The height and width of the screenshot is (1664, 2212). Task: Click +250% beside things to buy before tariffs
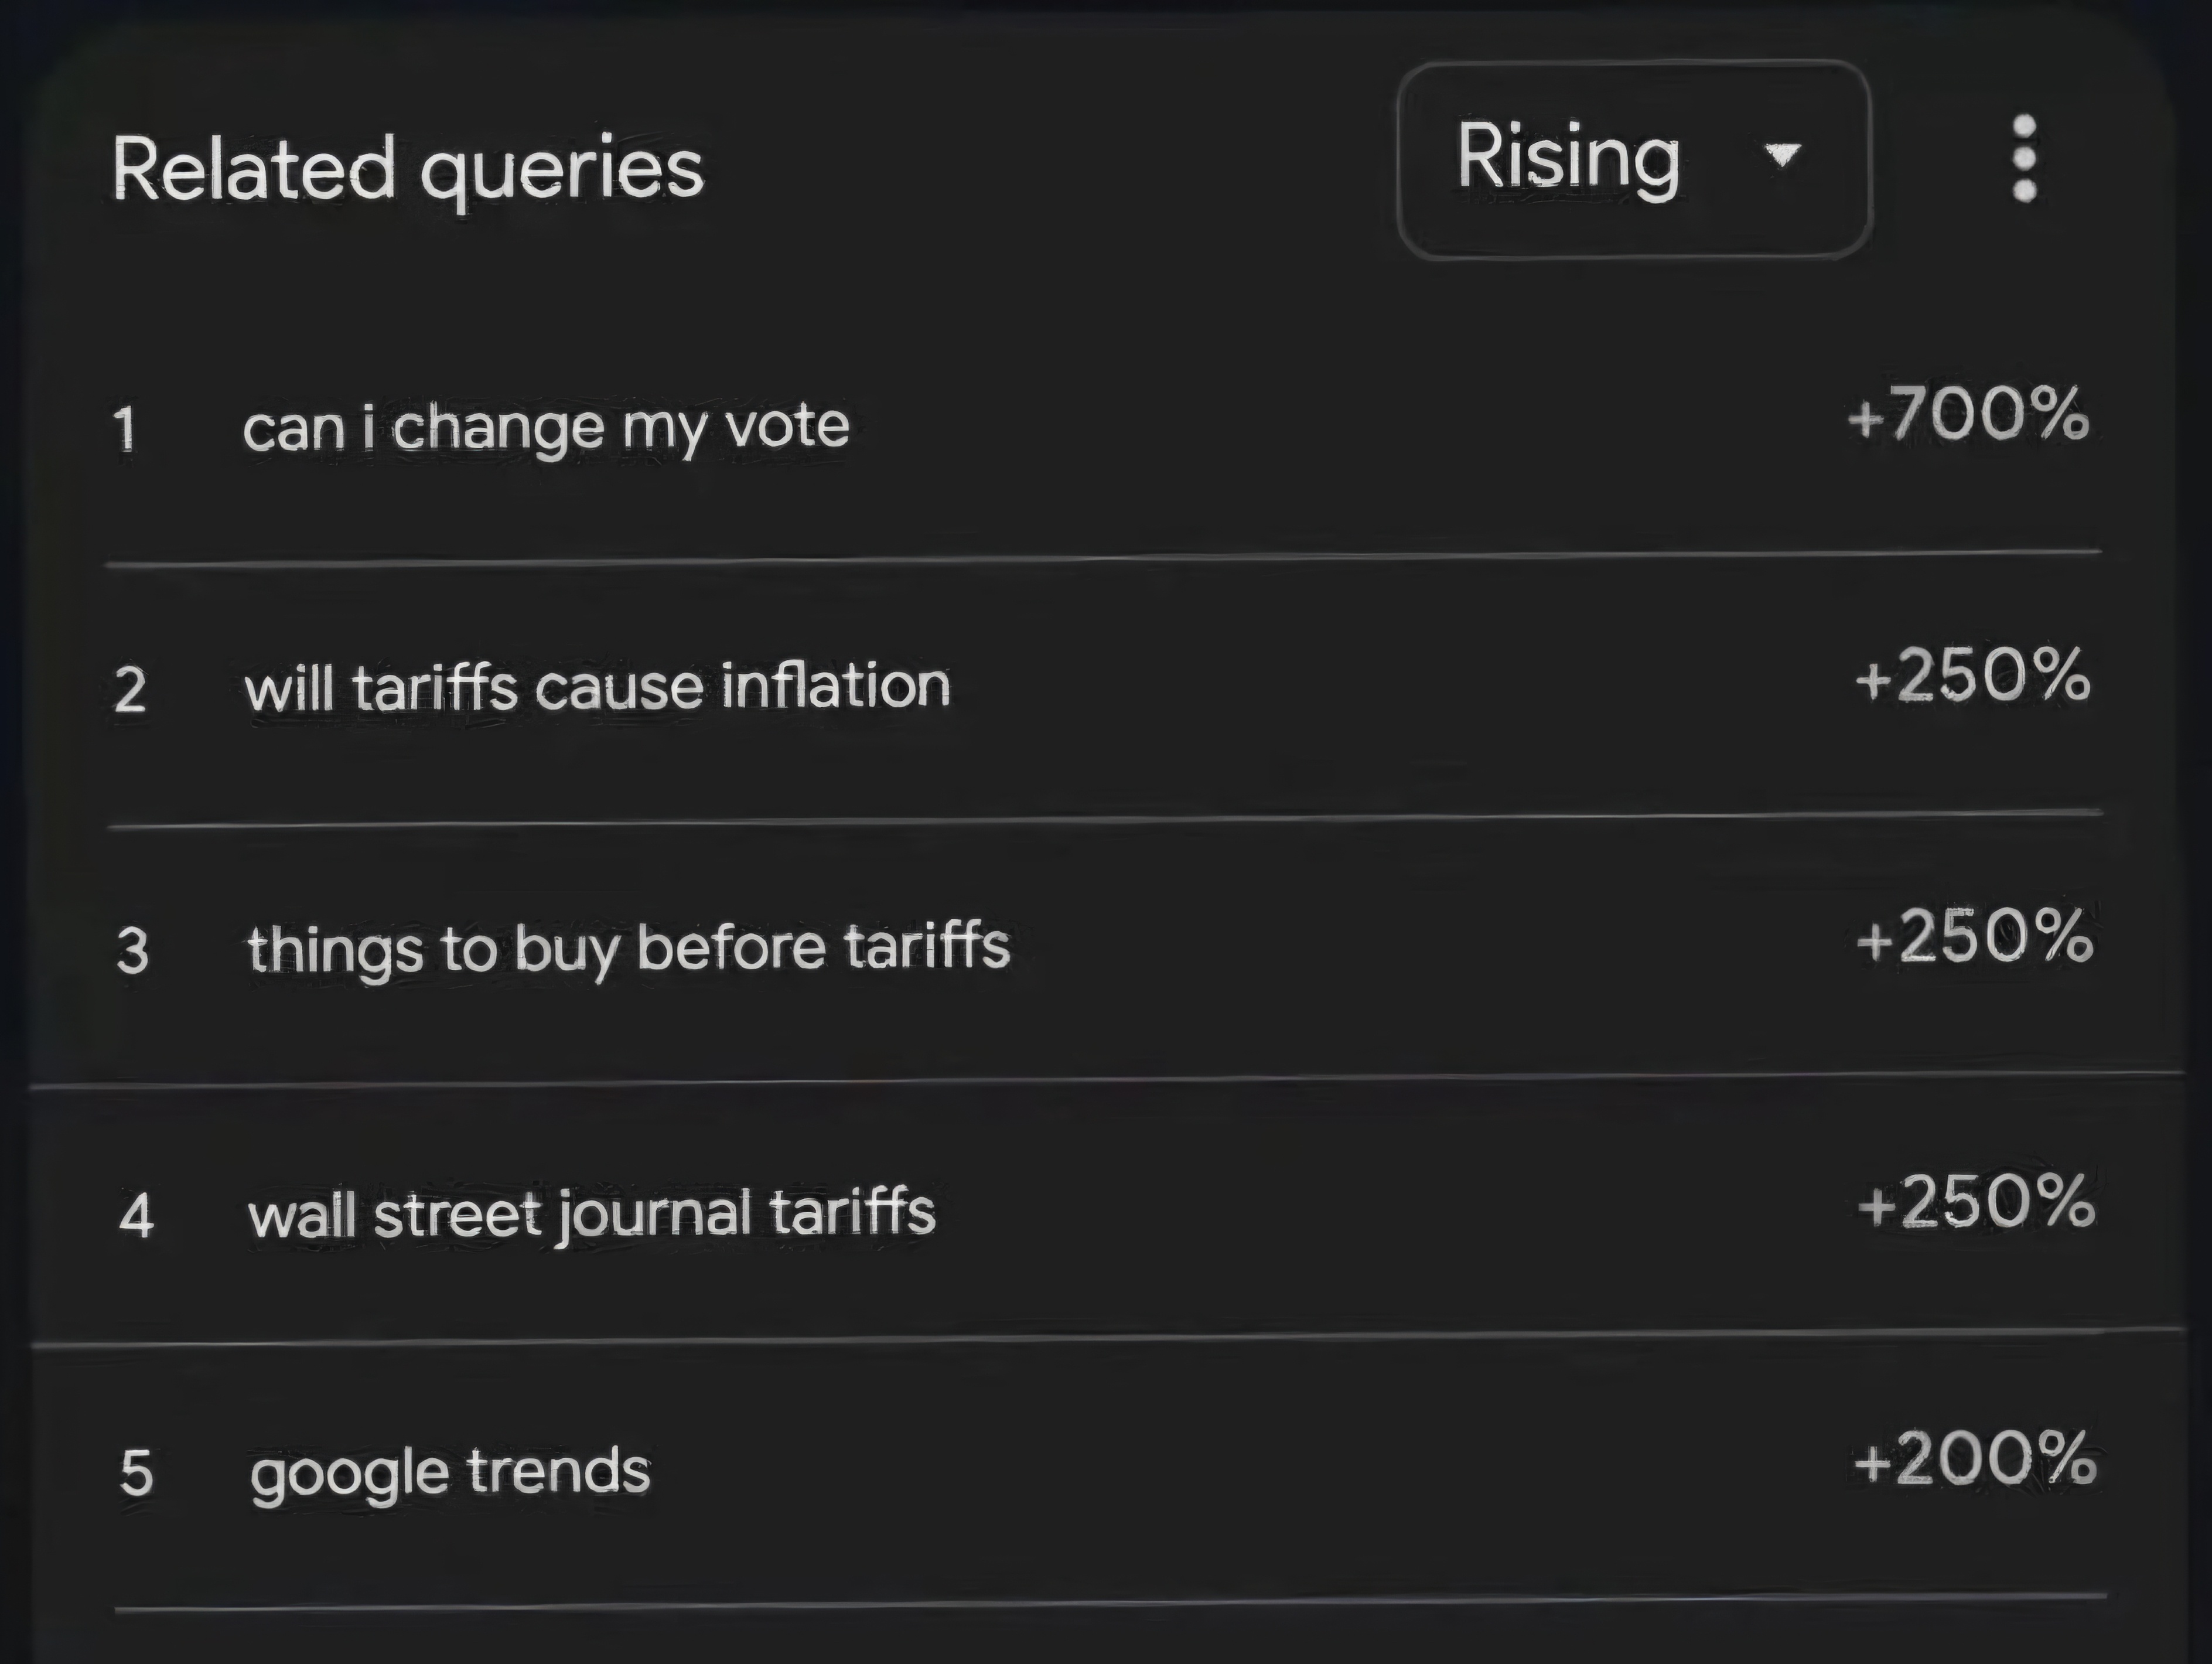coord(1974,937)
